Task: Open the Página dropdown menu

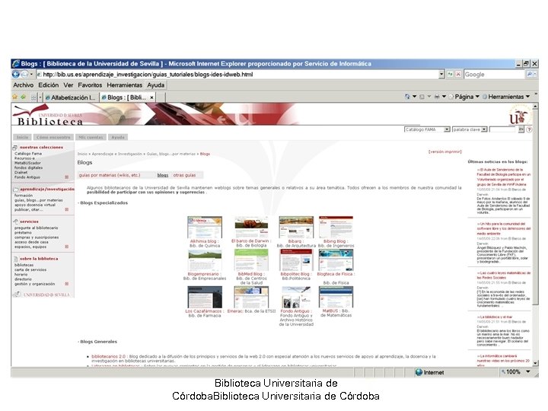Action: 464,97
